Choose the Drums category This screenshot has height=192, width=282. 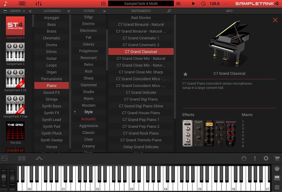(x=52, y=45)
